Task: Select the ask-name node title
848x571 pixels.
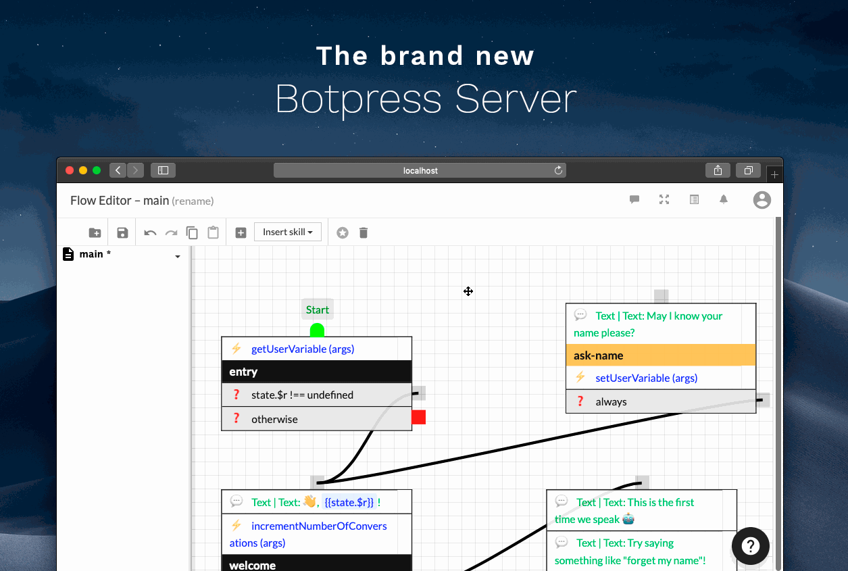Action: [x=660, y=355]
